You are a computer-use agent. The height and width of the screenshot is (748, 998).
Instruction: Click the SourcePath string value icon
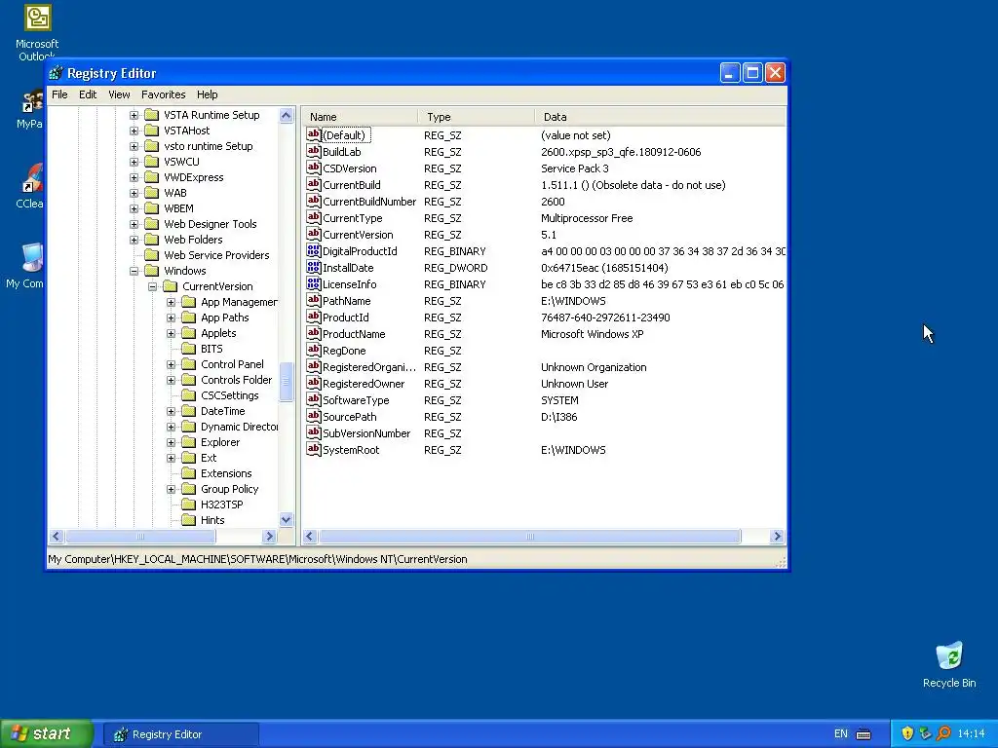[313, 416]
